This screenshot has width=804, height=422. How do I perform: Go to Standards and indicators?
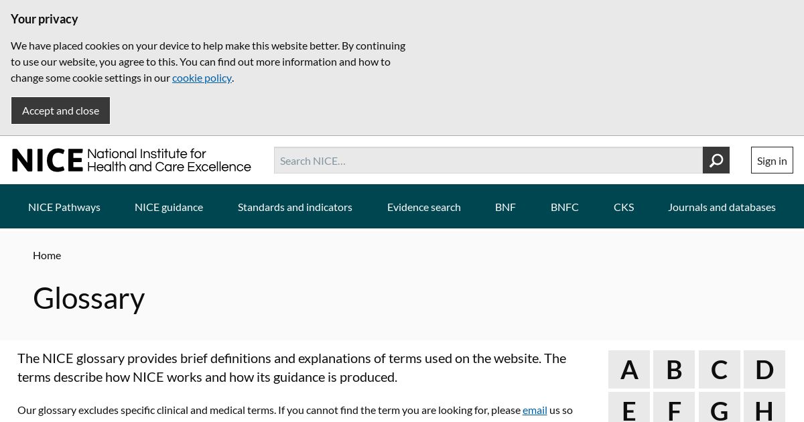(295, 207)
